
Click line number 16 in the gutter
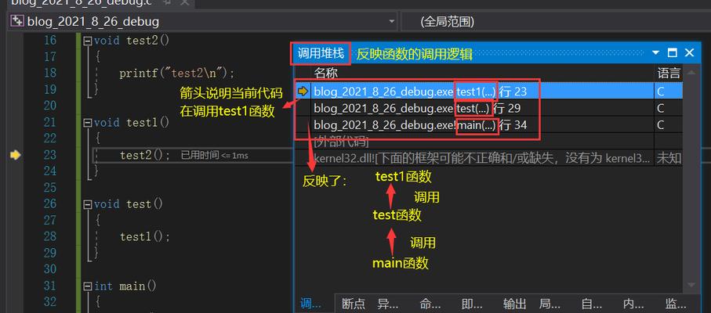coord(50,41)
